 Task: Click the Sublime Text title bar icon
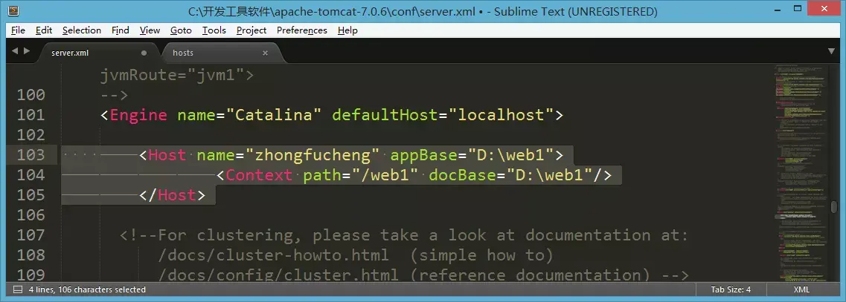[13, 11]
